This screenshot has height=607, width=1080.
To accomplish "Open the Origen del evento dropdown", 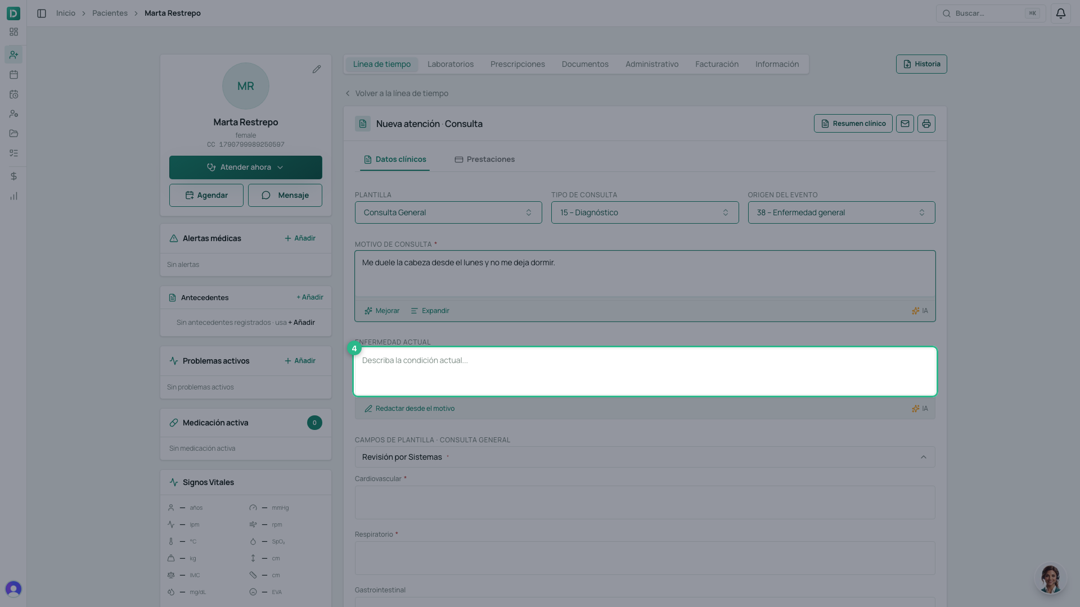I will point(841,212).
